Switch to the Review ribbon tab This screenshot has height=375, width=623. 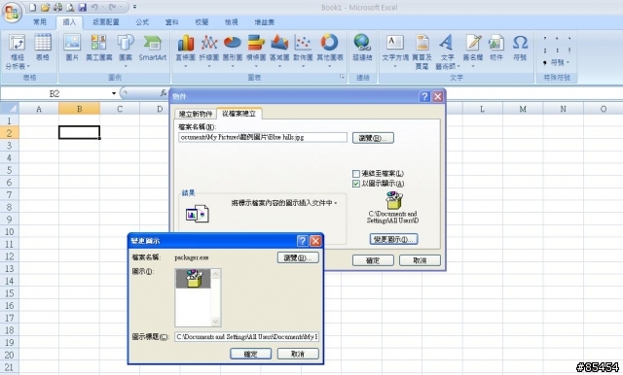click(202, 22)
